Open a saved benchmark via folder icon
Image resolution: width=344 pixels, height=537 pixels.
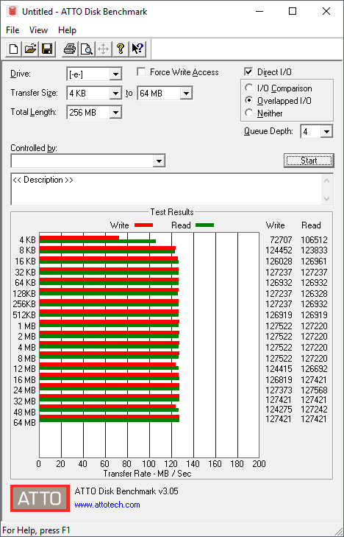[30, 49]
